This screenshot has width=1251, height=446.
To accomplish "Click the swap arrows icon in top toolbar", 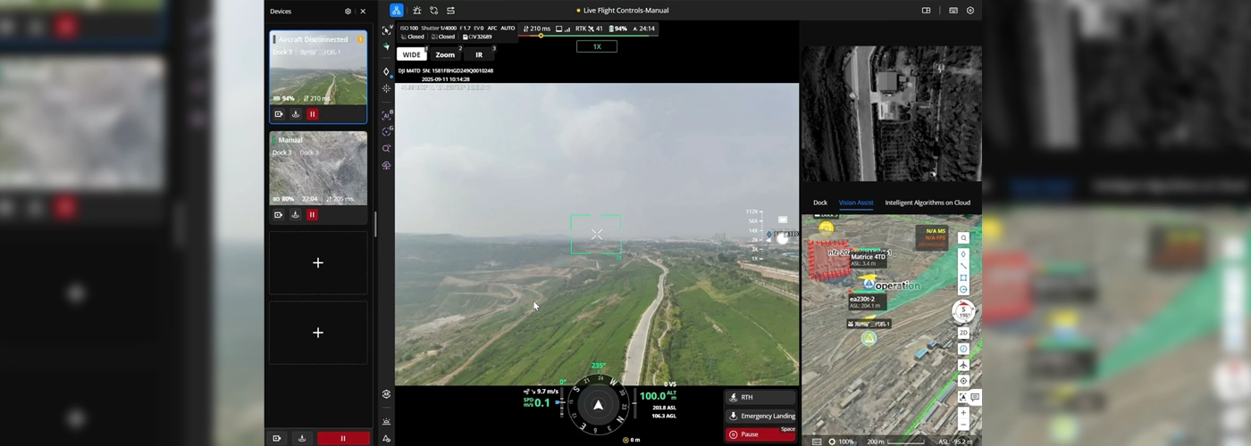I will point(450,11).
